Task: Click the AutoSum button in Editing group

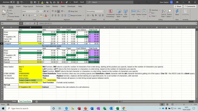Action: 154,10
